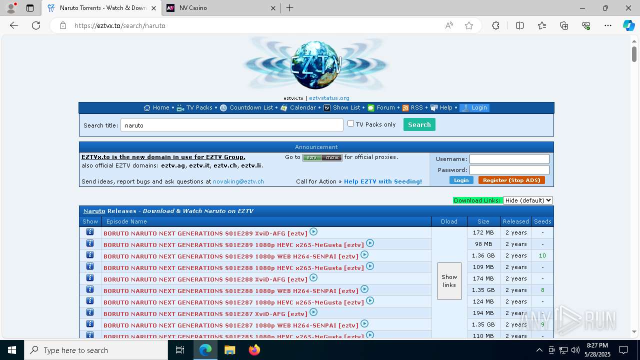640x360 pixels.
Task: Open Windows Start menu
Action: coord(12,350)
